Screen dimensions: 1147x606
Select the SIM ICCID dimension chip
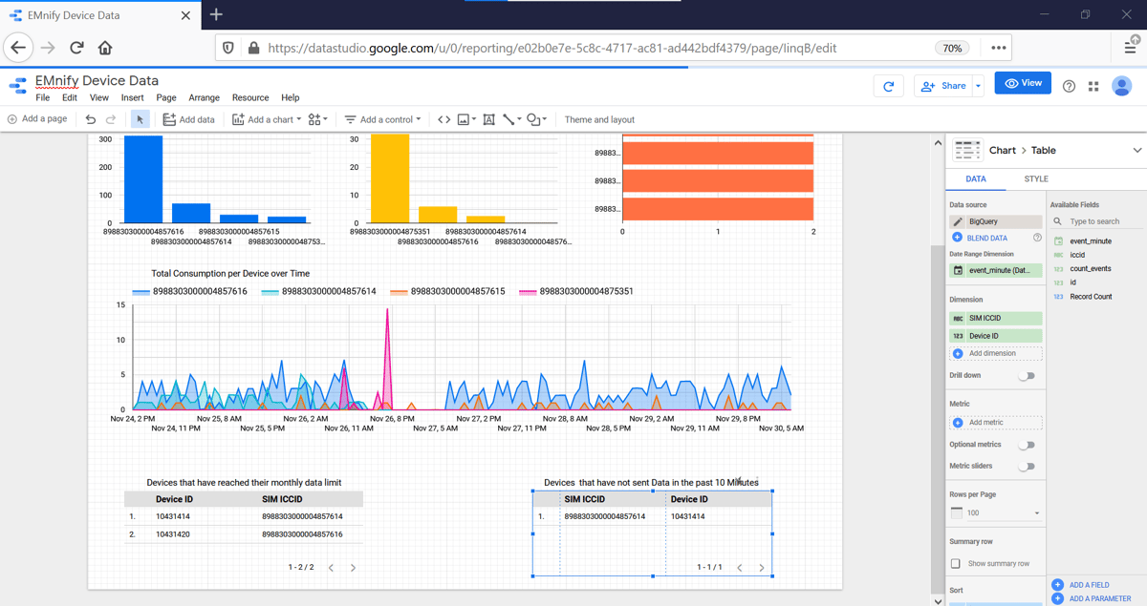(x=995, y=318)
